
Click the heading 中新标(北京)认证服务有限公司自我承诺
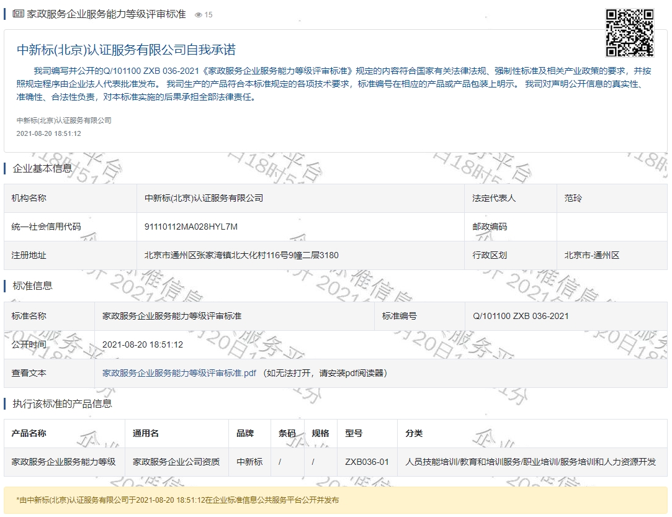pyautogui.click(x=126, y=50)
